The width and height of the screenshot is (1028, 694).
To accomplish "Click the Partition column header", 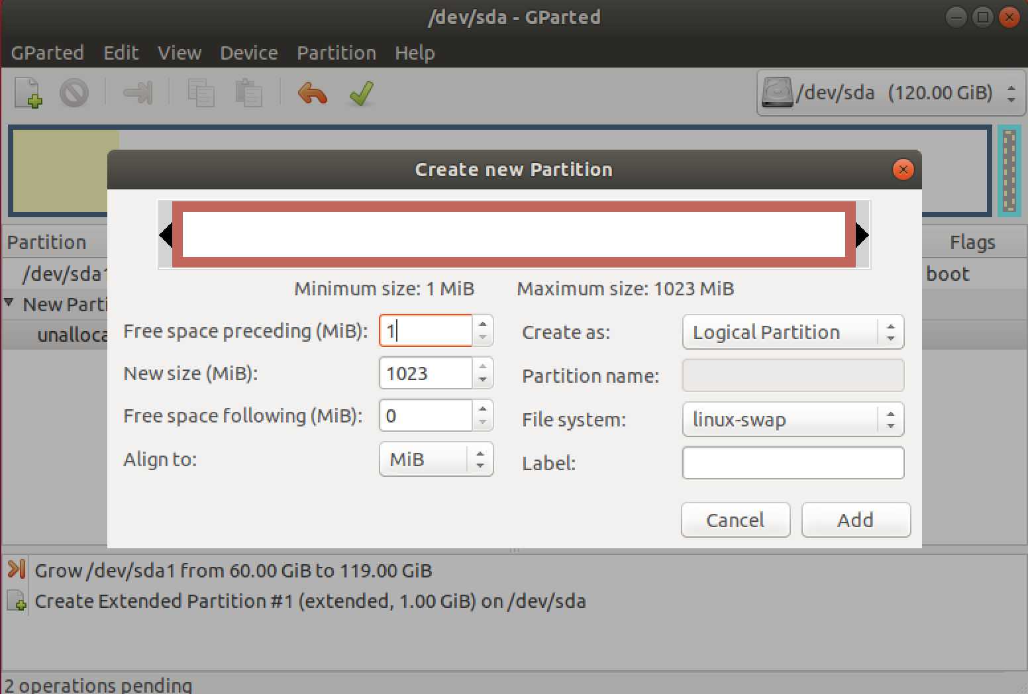I will point(46,242).
